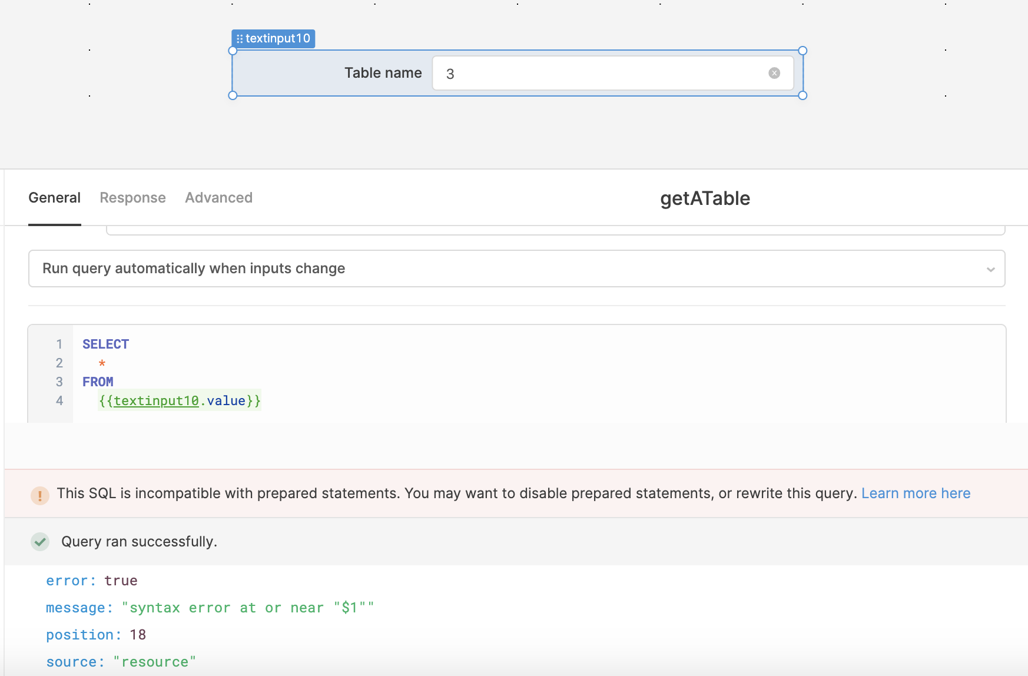Click the green check icon for query success
The width and height of the screenshot is (1028, 676).
40,542
